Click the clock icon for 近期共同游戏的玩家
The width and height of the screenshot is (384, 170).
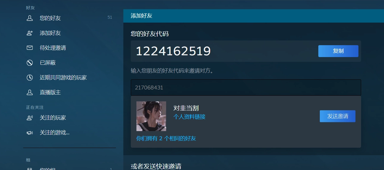coord(30,78)
